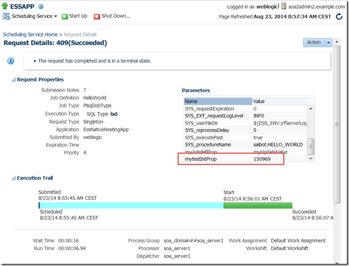Open the Scheduling Service dropdown menu

(x=54, y=16)
